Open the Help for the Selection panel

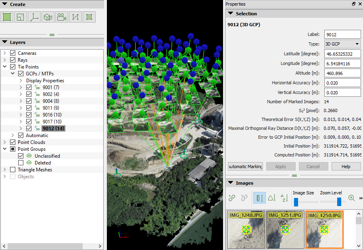(346, 166)
